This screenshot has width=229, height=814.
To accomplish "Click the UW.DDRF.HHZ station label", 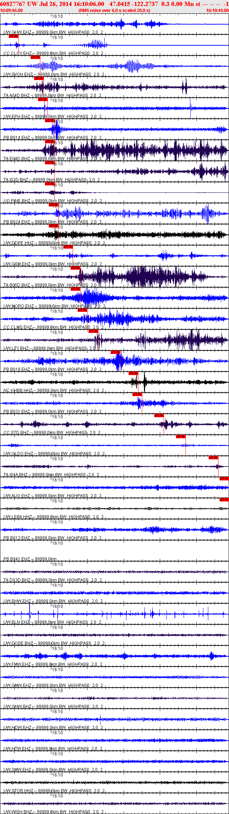I will click(x=19, y=243).
